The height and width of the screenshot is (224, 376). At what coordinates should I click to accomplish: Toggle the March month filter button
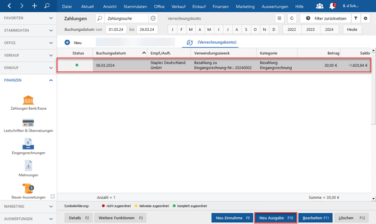tap(191, 30)
